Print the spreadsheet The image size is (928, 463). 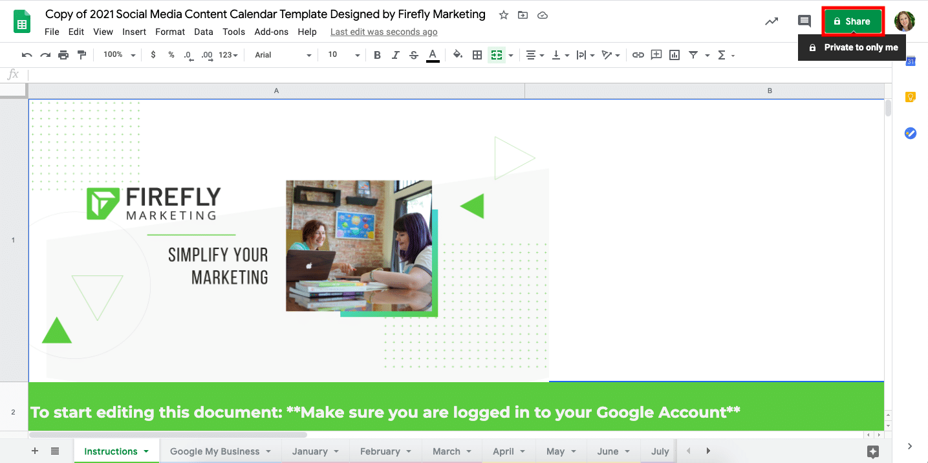pyautogui.click(x=63, y=55)
